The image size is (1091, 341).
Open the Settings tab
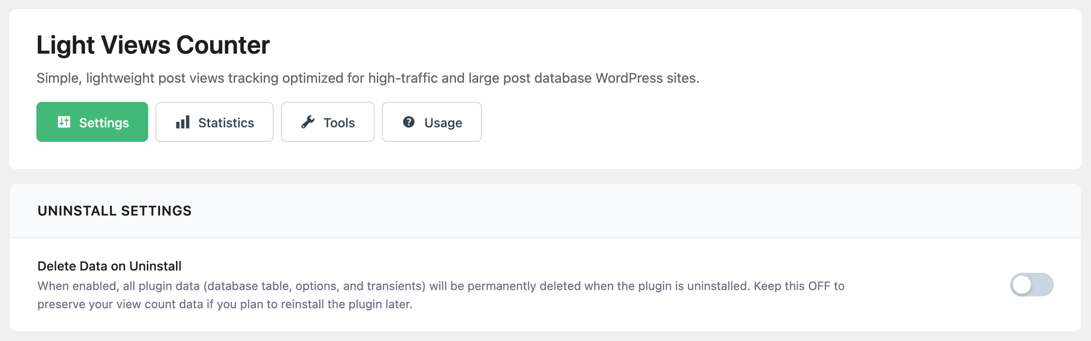tap(92, 122)
